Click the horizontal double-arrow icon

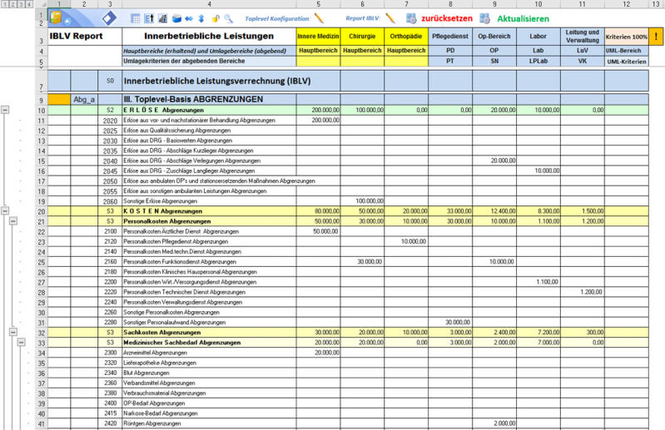click(188, 17)
